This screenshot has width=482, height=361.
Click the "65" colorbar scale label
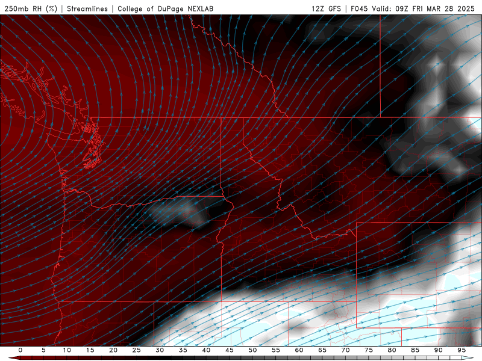point(322,350)
